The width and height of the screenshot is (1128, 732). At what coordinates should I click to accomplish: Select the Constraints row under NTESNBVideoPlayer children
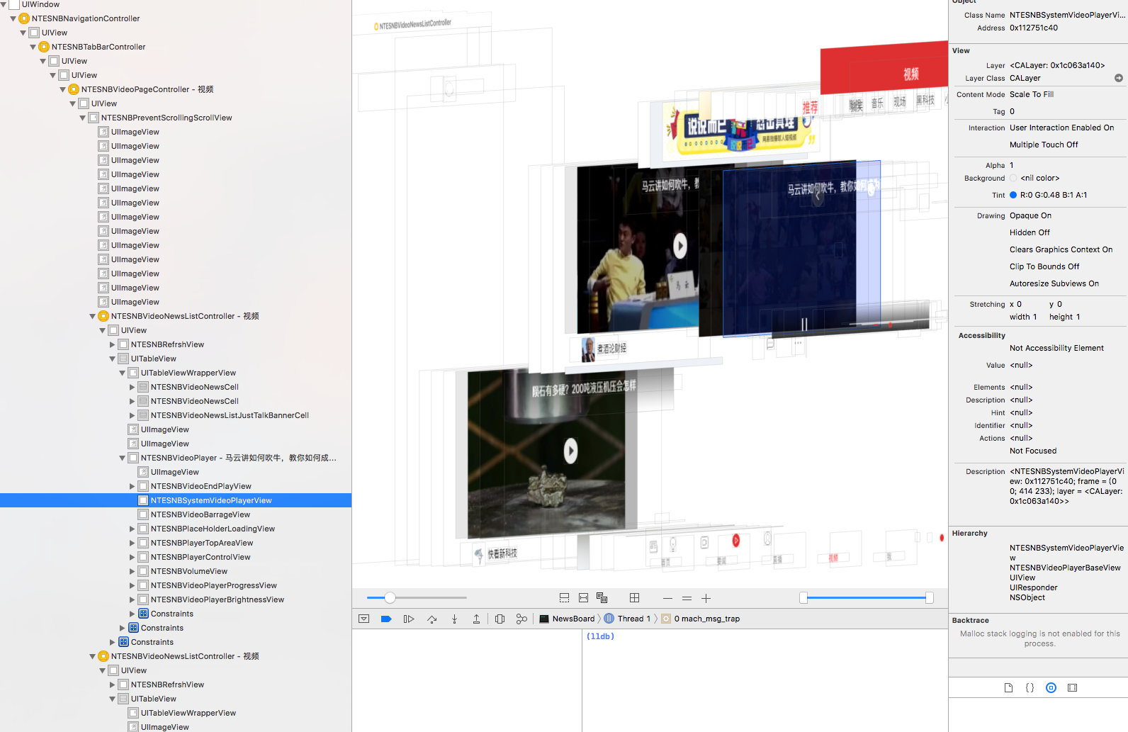176,614
